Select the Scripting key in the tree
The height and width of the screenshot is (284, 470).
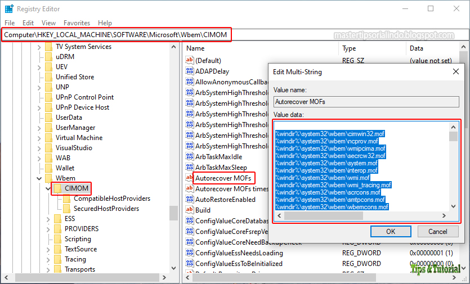78,239
